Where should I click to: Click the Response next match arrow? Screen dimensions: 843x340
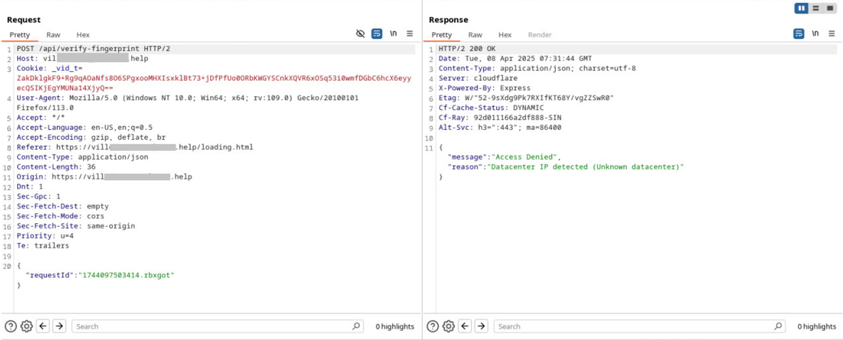tap(482, 326)
